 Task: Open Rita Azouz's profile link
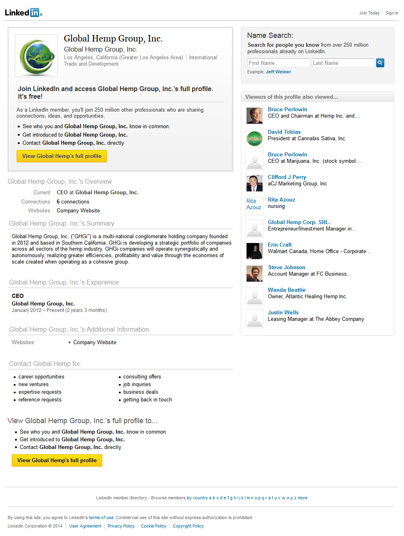click(281, 199)
